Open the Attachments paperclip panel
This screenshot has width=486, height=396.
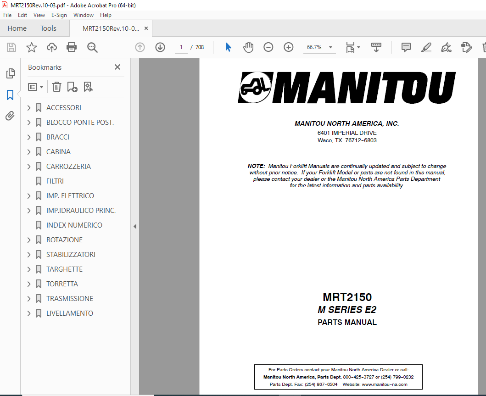tap(10, 116)
